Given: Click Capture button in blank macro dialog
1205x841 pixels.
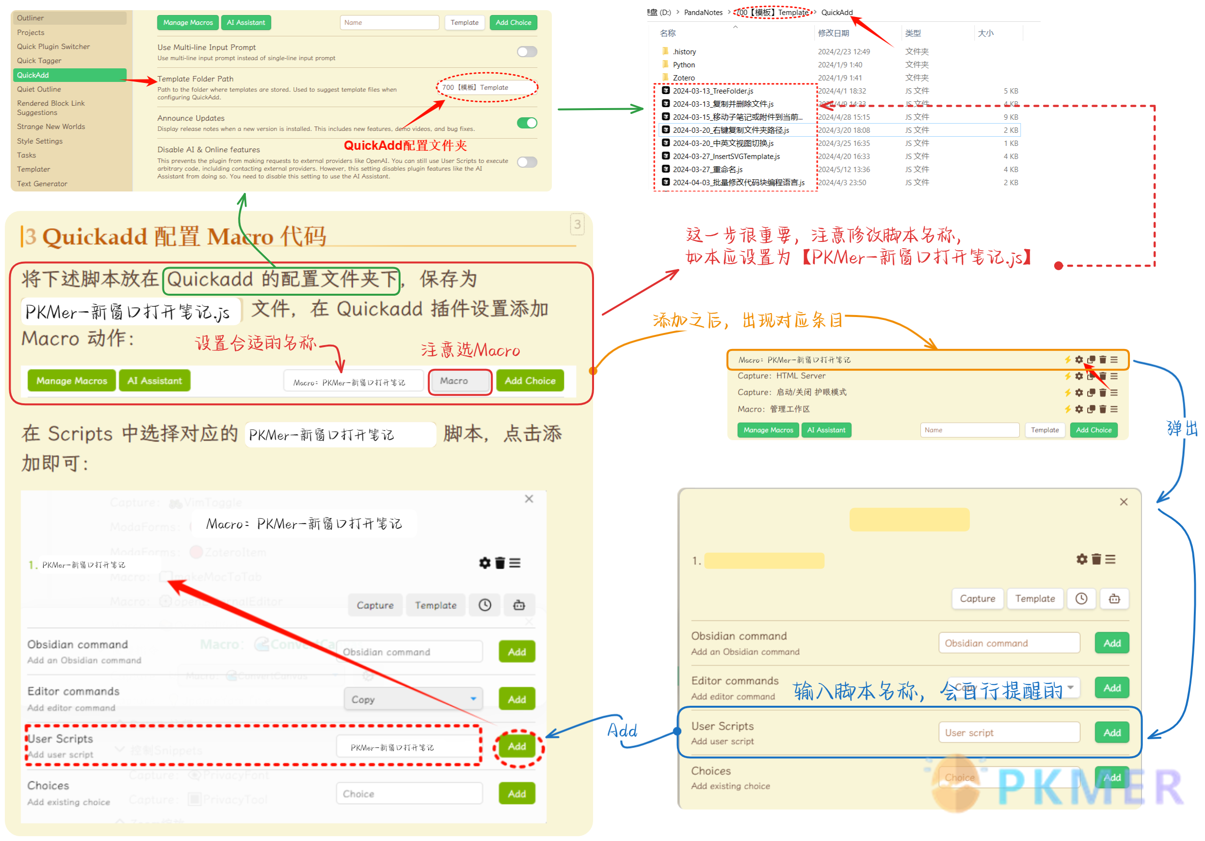Looking at the screenshot, I should pos(977,598).
